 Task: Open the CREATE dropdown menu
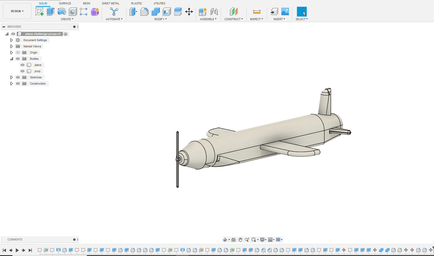(x=67, y=19)
